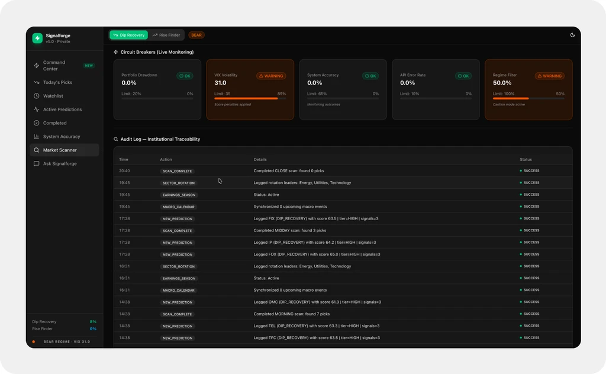Image resolution: width=606 pixels, height=374 pixels.
Task: Click the Action column header
Action: (166, 159)
